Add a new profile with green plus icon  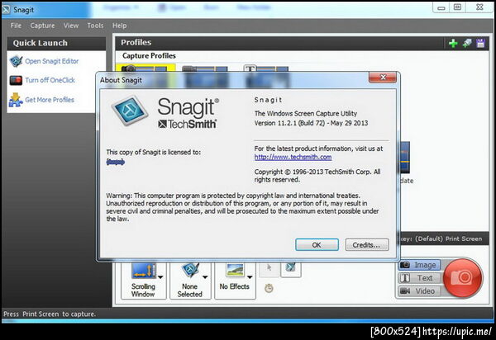point(453,43)
